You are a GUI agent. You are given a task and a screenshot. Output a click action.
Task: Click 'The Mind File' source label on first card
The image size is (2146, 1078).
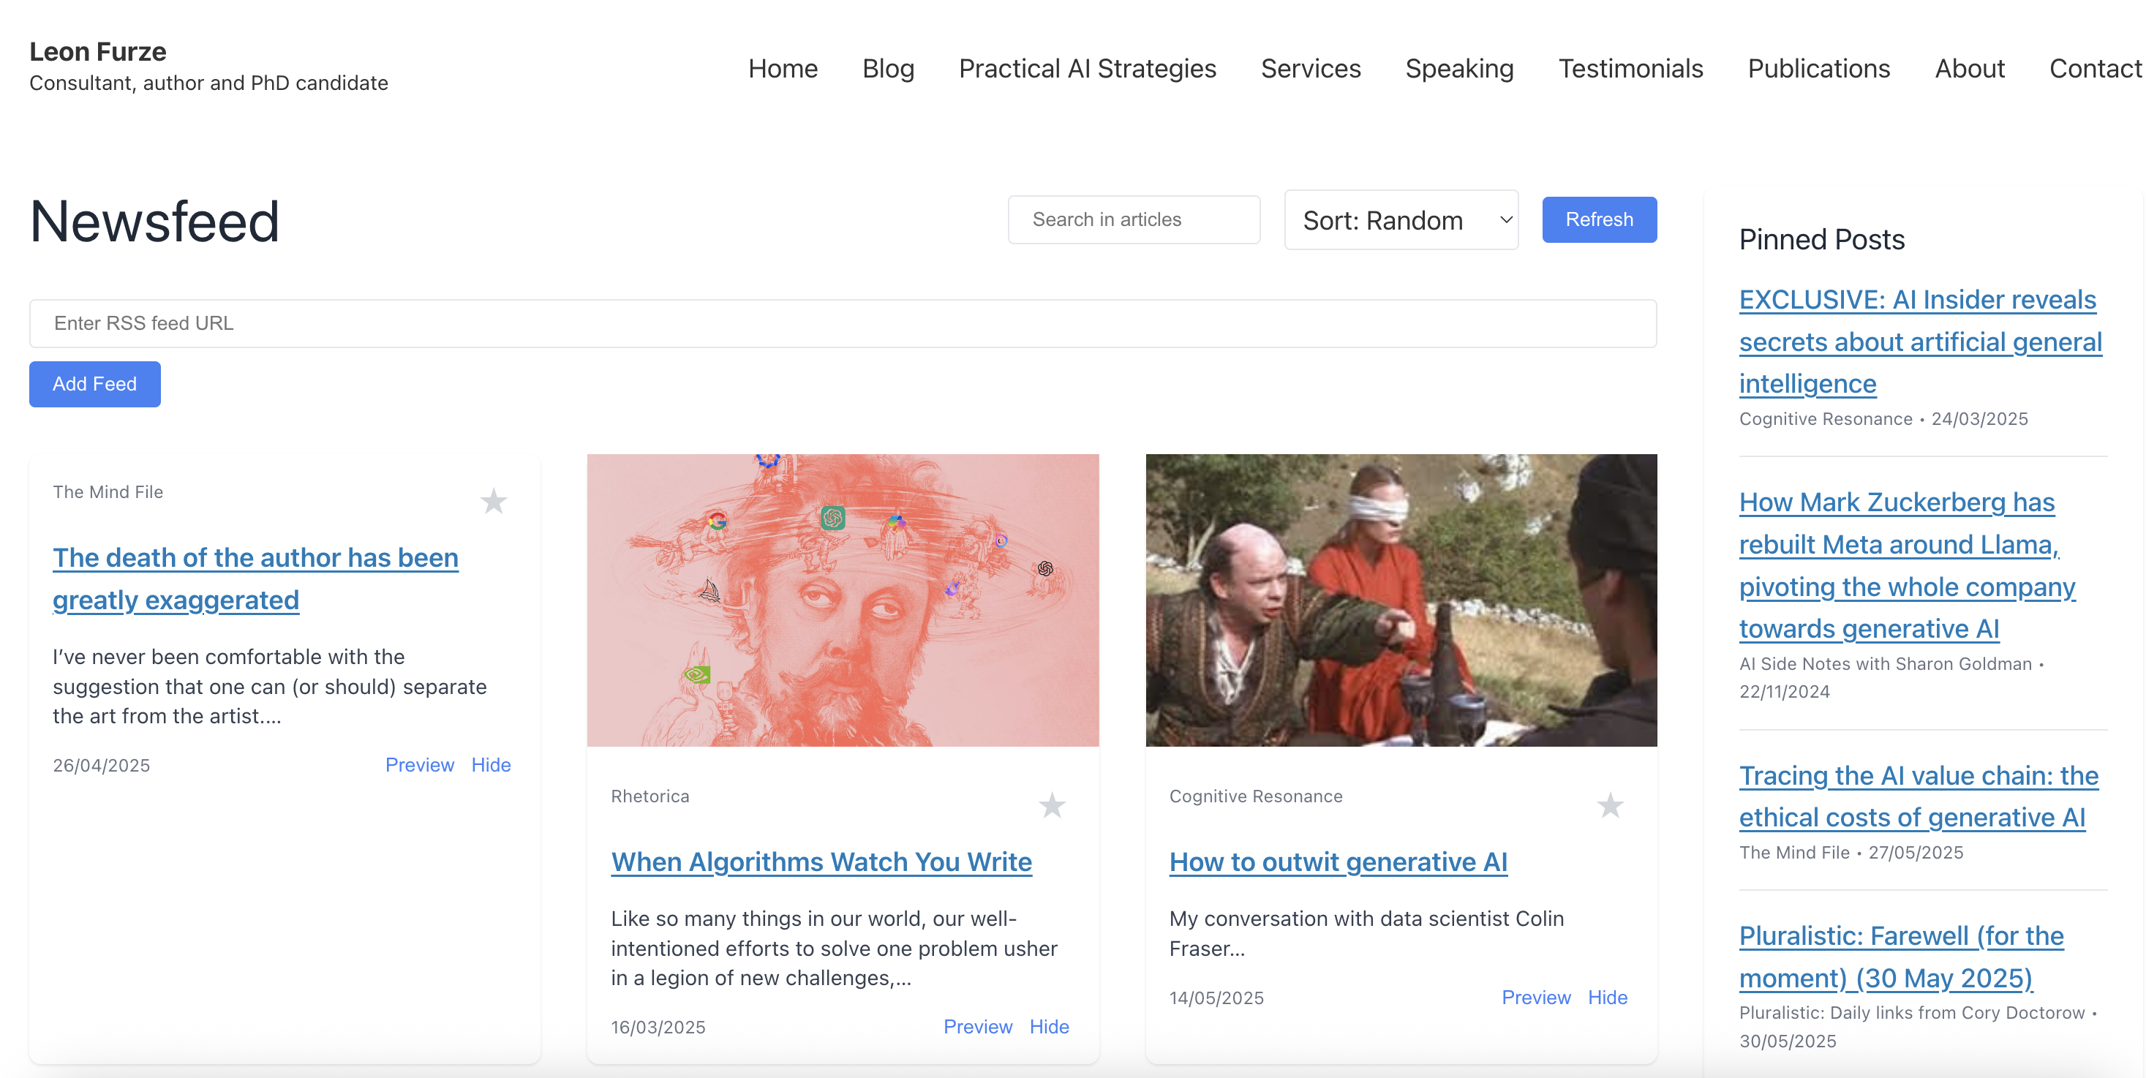point(108,491)
